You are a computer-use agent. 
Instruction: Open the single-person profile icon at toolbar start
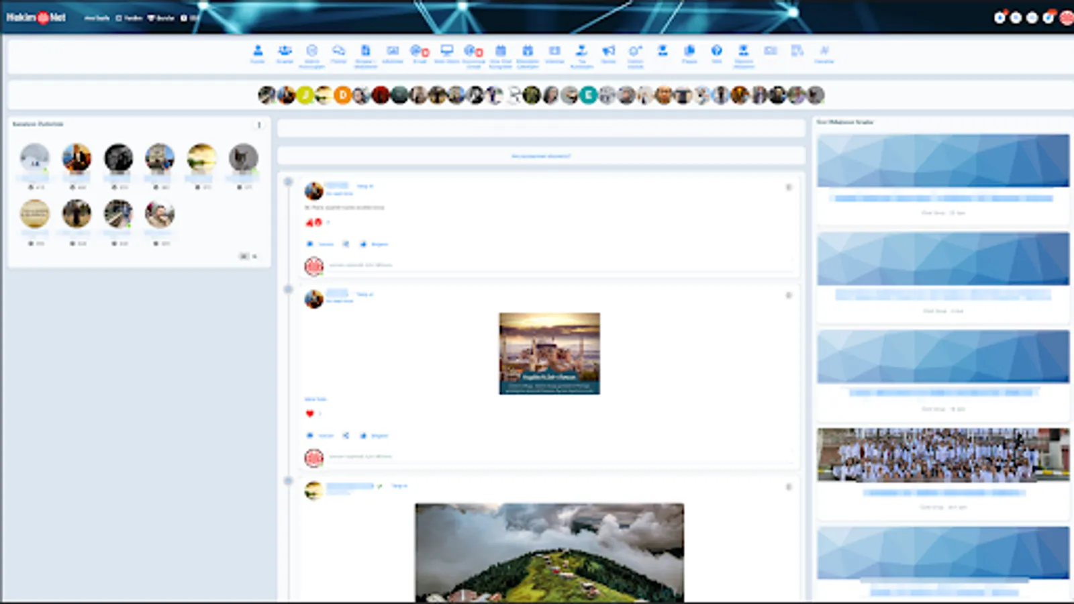258,50
